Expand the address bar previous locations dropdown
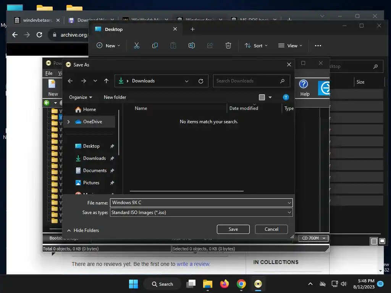This screenshot has height=293, width=391. (x=186, y=81)
